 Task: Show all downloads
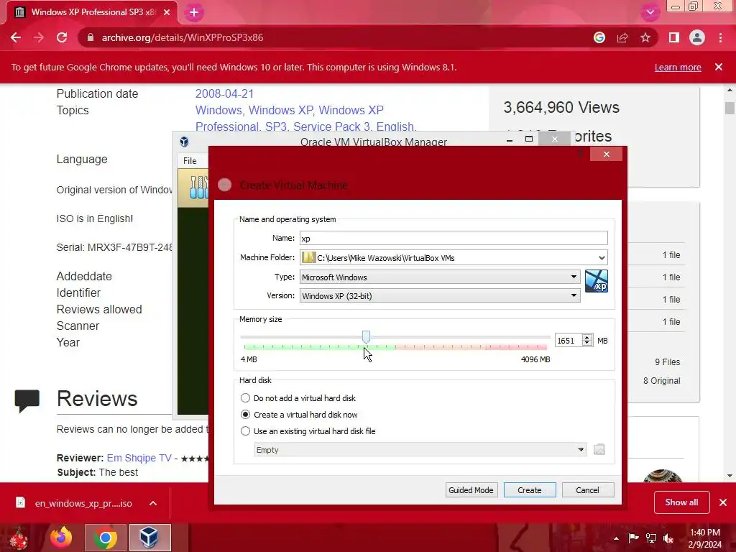681,502
